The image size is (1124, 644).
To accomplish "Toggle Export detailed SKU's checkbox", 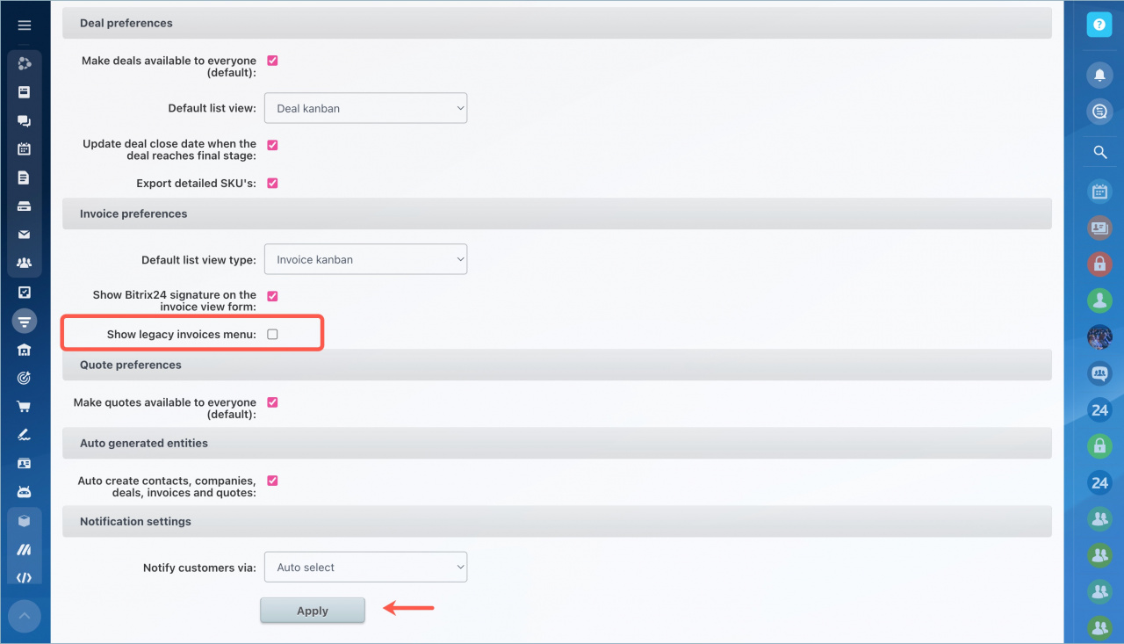I will [x=272, y=184].
